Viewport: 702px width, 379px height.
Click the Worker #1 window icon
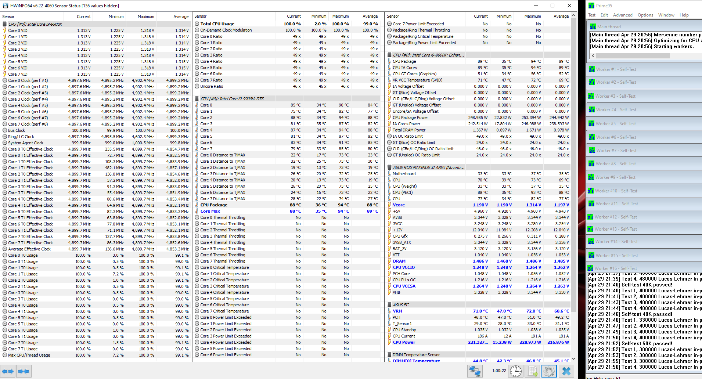(x=591, y=69)
